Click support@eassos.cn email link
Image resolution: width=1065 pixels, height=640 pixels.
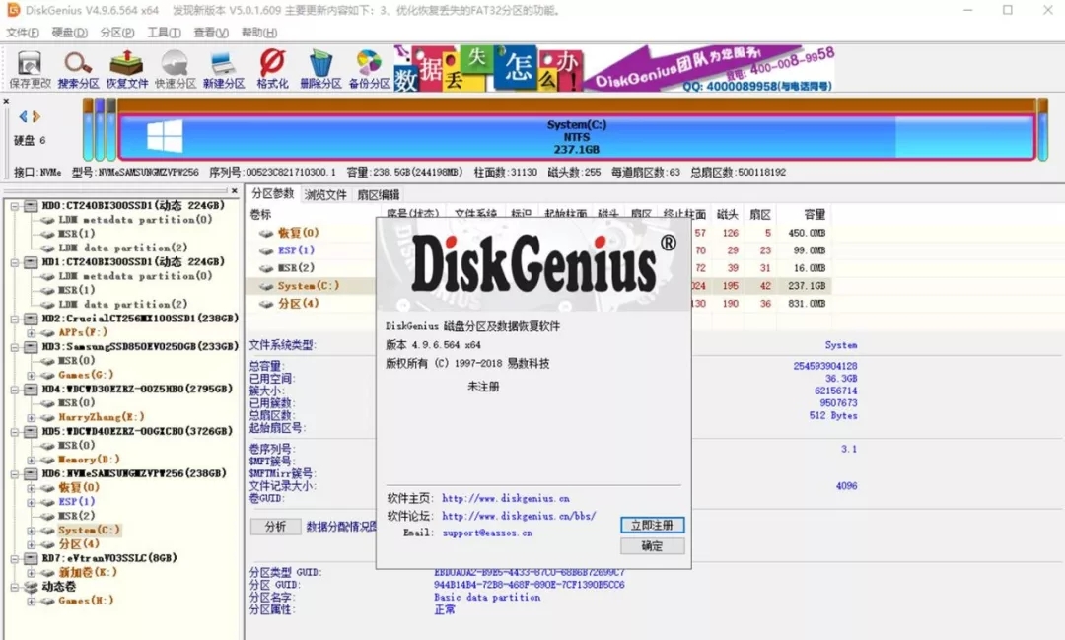(x=487, y=533)
